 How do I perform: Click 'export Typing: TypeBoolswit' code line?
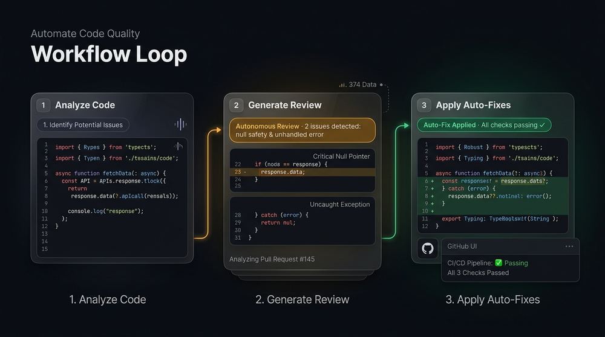pos(500,219)
